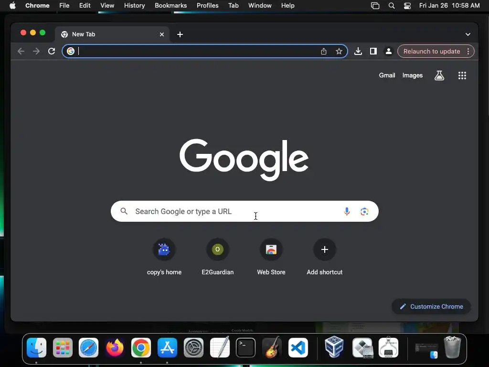Click Chrome icon in the Dock

(141, 348)
